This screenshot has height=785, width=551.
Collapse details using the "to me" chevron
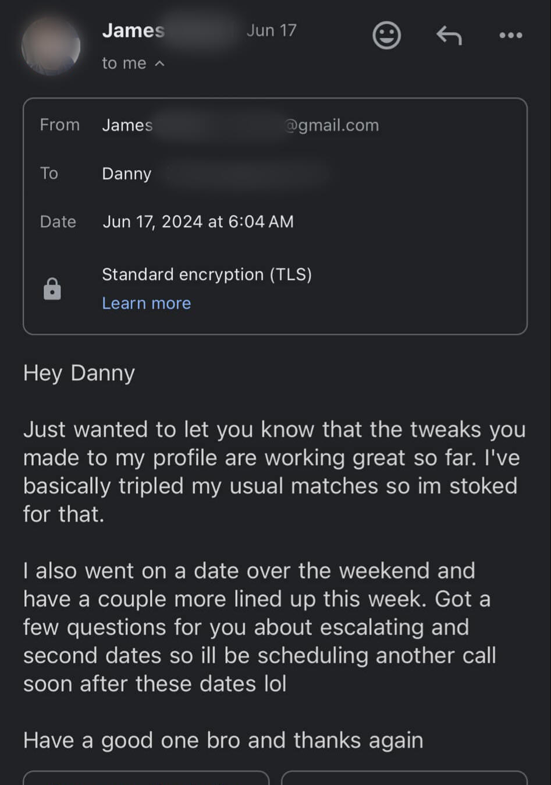tap(159, 63)
